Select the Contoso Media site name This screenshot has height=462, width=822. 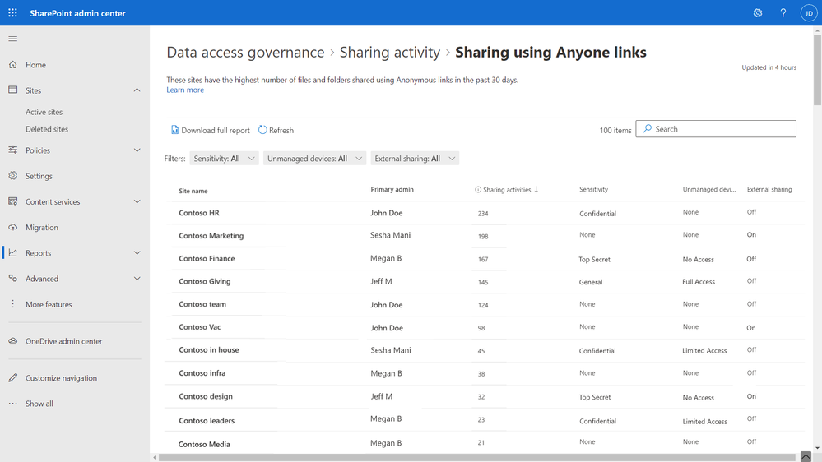[x=204, y=444]
